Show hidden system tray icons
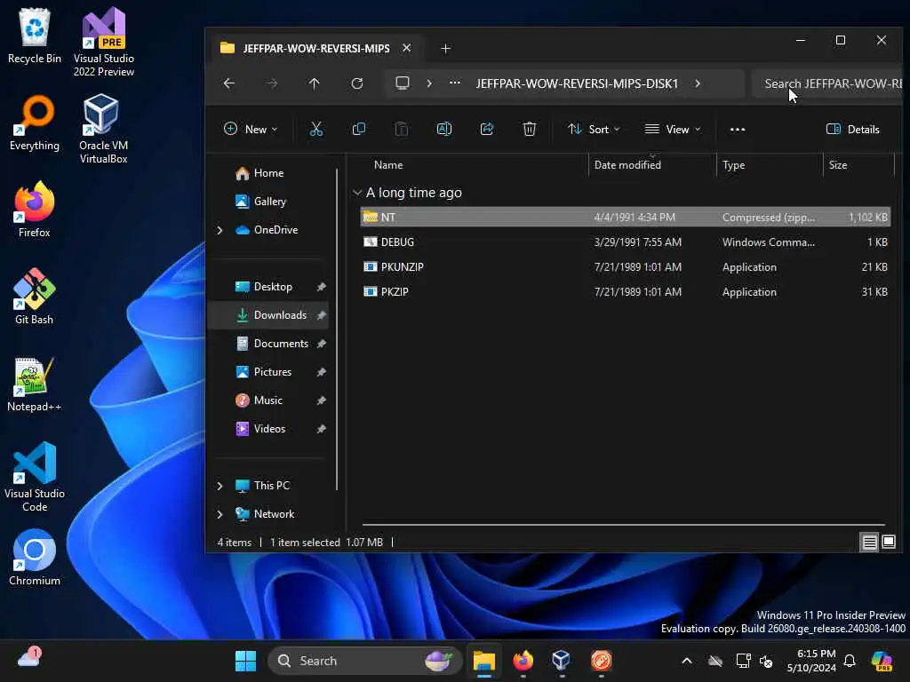910x682 pixels. tap(687, 661)
